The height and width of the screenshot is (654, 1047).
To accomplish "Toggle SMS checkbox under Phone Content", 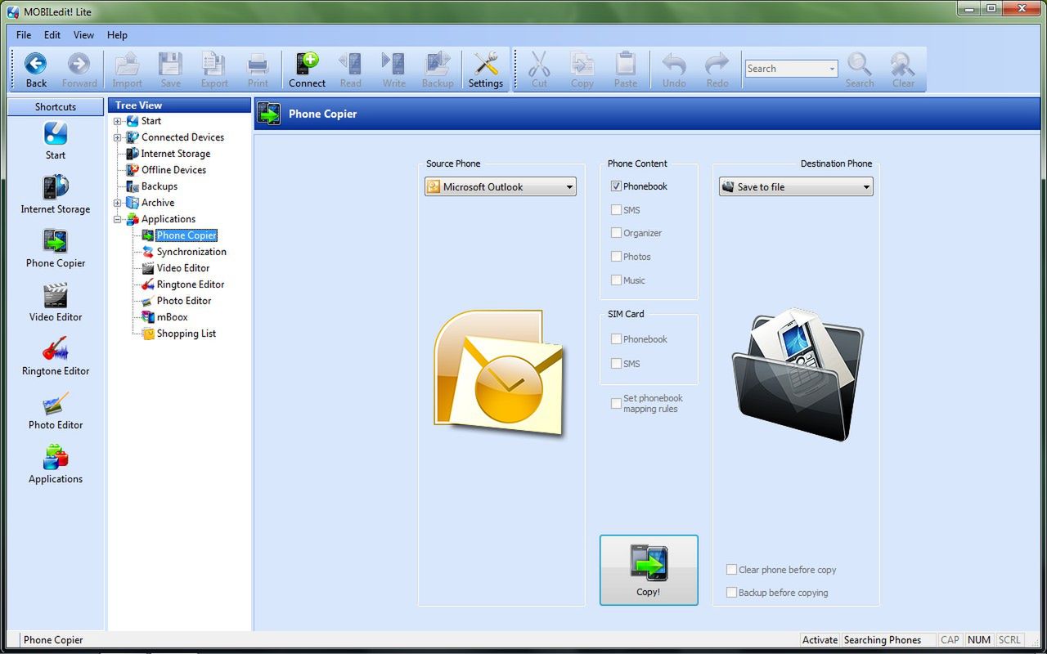I will (x=616, y=210).
